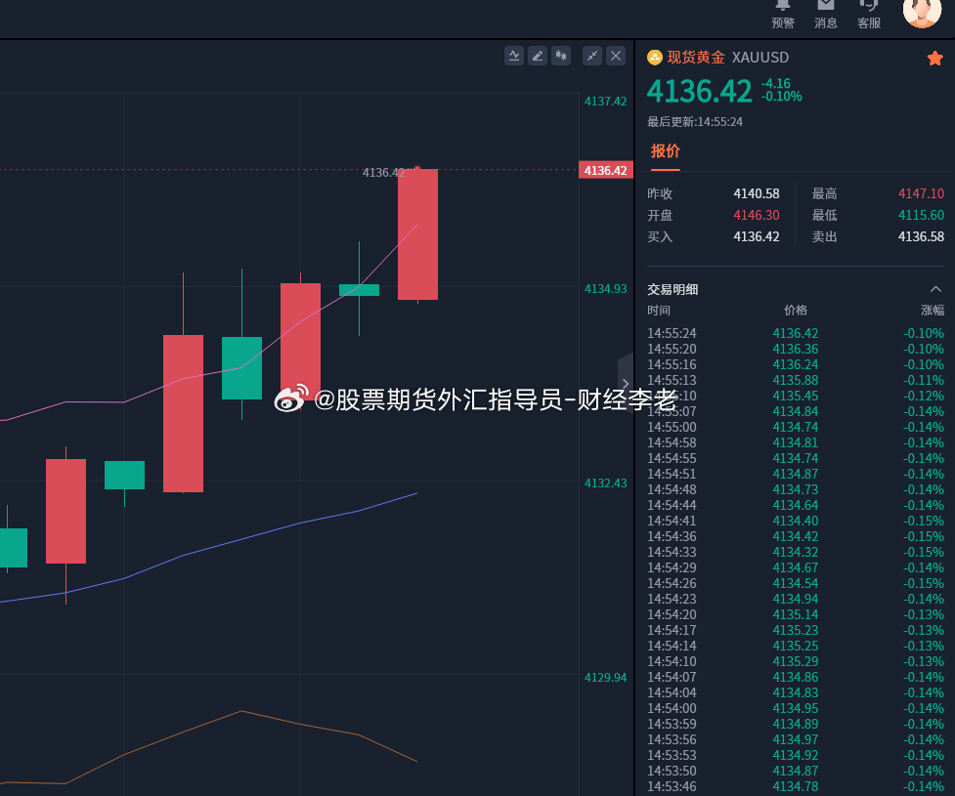Select the 14:55:00 trade row
This screenshot has height=796, width=955.
(796, 427)
